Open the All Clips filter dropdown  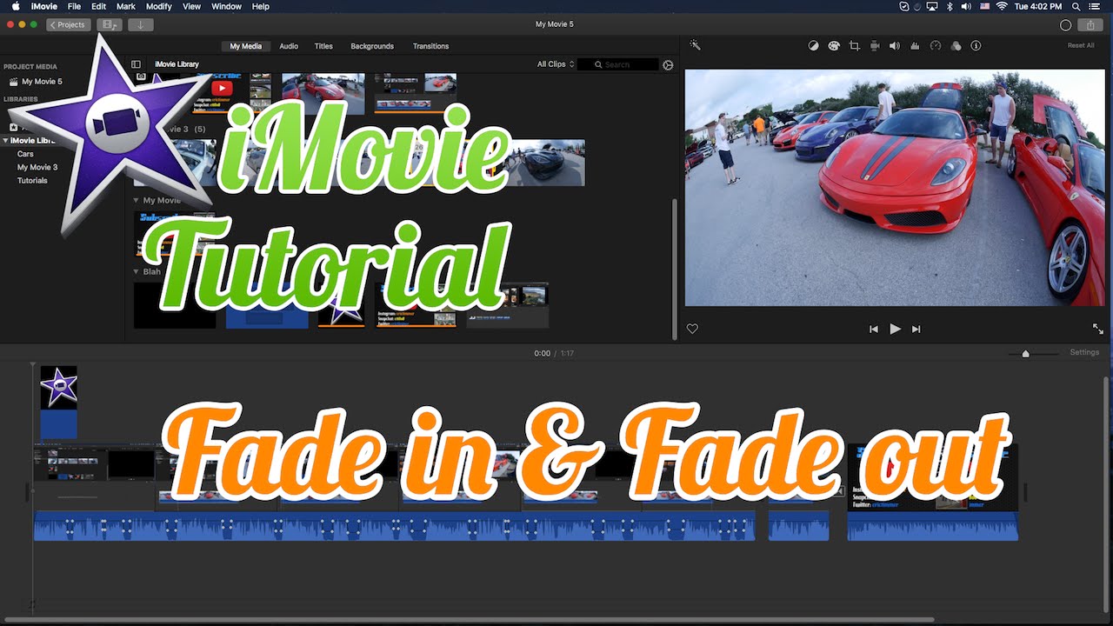556,64
